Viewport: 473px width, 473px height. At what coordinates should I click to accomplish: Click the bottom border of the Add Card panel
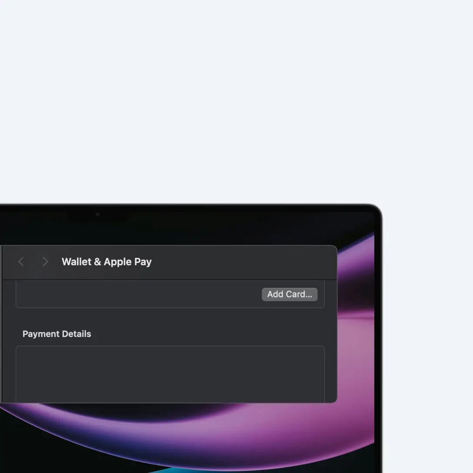[170, 308]
